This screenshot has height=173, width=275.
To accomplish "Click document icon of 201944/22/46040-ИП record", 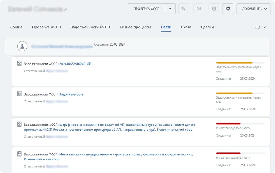I will pyautogui.click(x=20, y=64).
